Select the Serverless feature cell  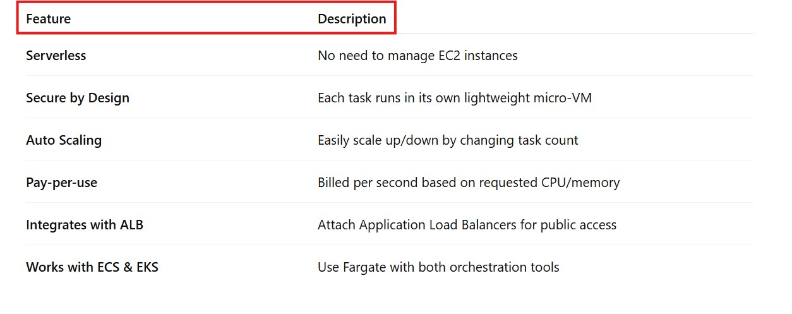(56, 56)
